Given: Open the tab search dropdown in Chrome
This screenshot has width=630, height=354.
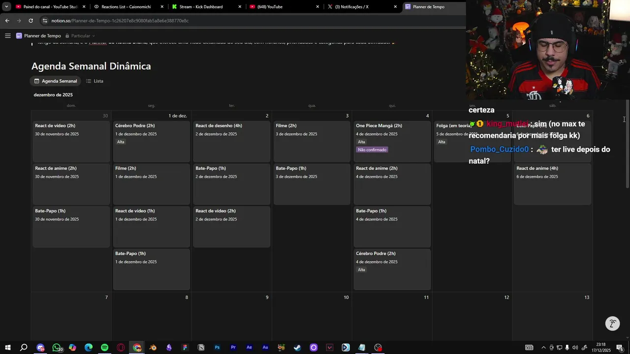Looking at the screenshot, I should tap(6, 7).
